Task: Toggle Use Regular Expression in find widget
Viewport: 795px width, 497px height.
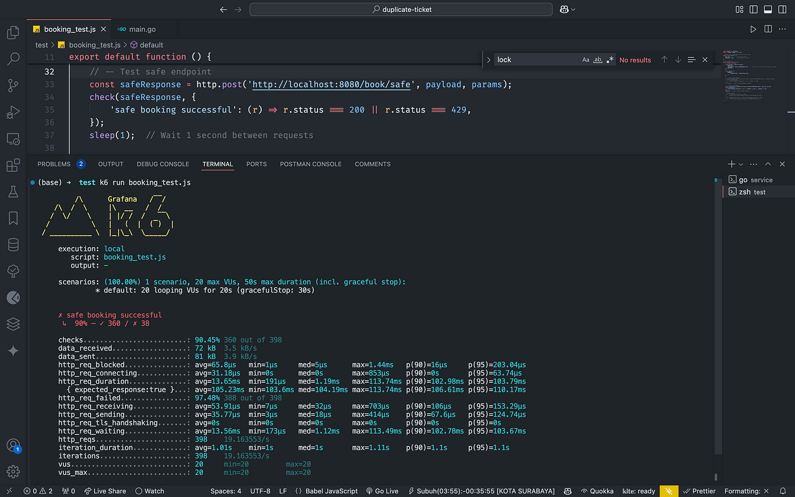Action: [x=610, y=60]
